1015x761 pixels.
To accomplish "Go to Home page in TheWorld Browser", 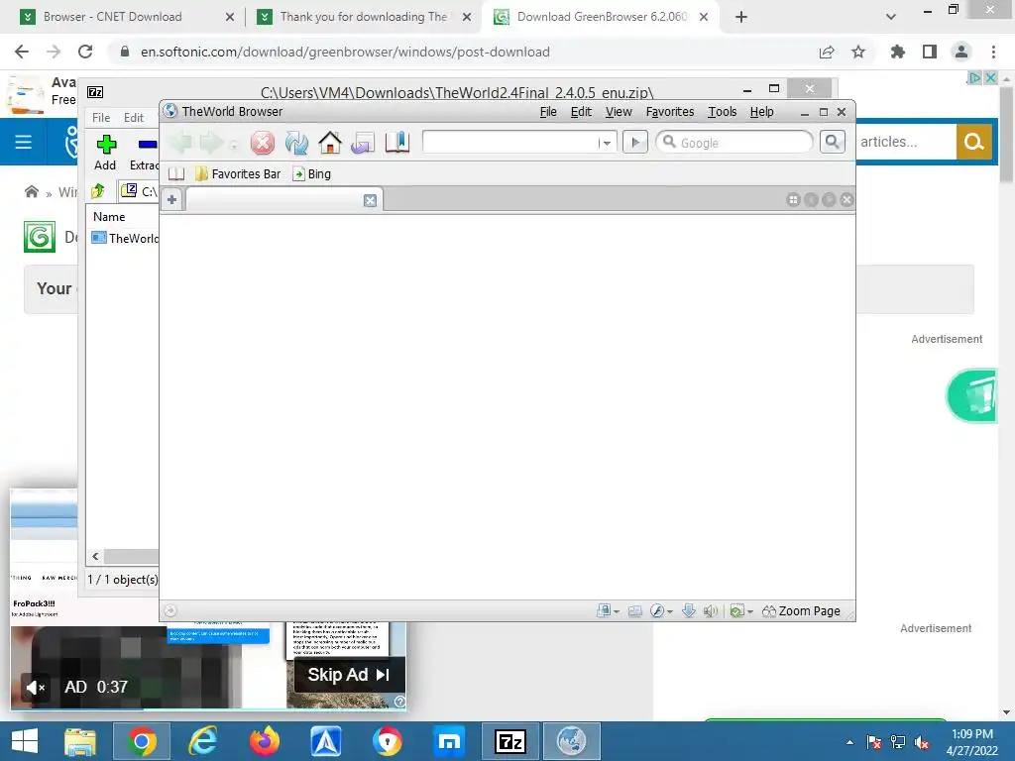I will 330,143.
